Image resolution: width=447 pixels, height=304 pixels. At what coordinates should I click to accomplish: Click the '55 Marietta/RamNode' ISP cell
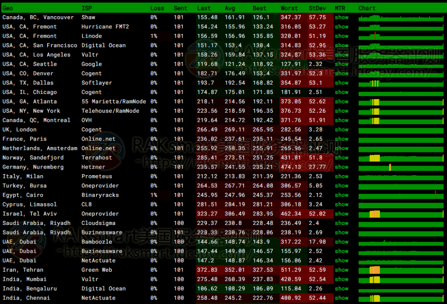click(114, 101)
